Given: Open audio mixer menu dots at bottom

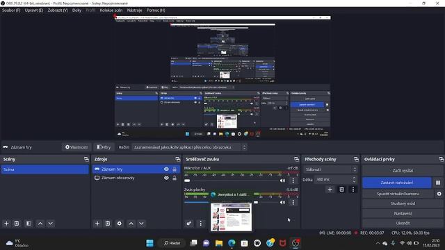Looking at the screenshot, I should click(201, 224).
